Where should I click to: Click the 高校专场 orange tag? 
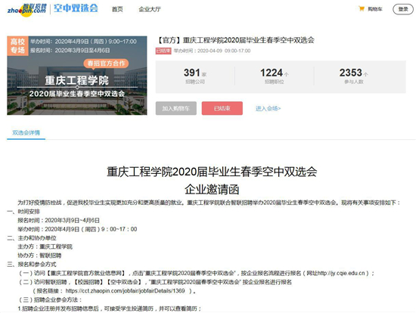point(17,46)
